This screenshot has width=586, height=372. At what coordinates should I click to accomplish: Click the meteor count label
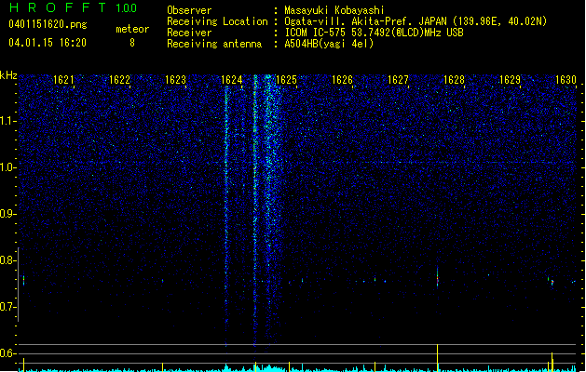click(132, 29)
